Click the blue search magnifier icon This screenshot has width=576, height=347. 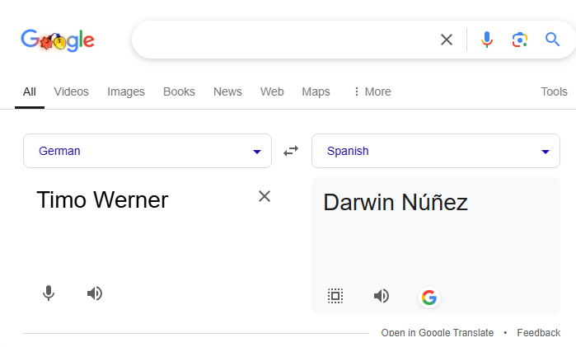[x=552, y=40]
